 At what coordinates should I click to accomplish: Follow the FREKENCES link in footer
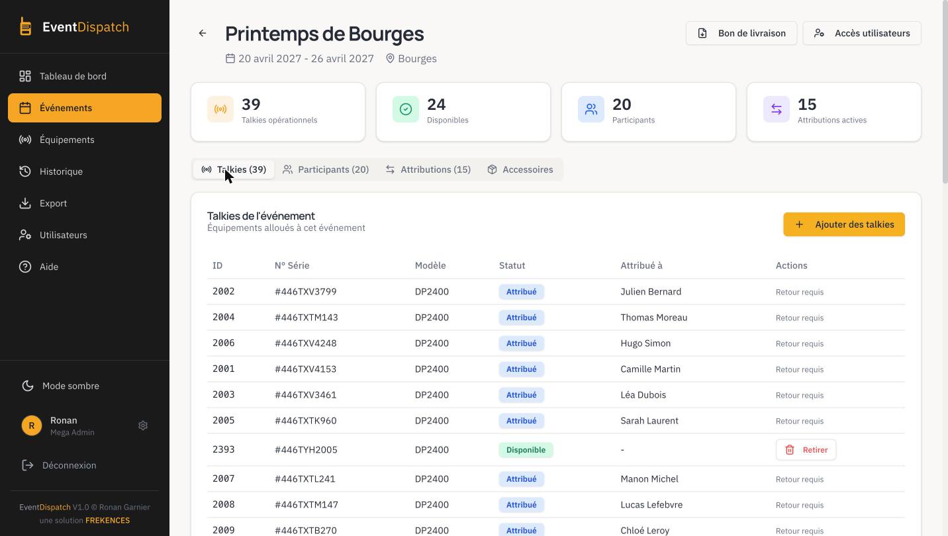(x=108, y=520)
